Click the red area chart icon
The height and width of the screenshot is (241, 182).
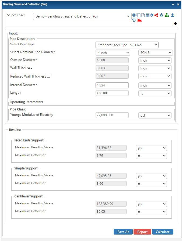(139, 20)
